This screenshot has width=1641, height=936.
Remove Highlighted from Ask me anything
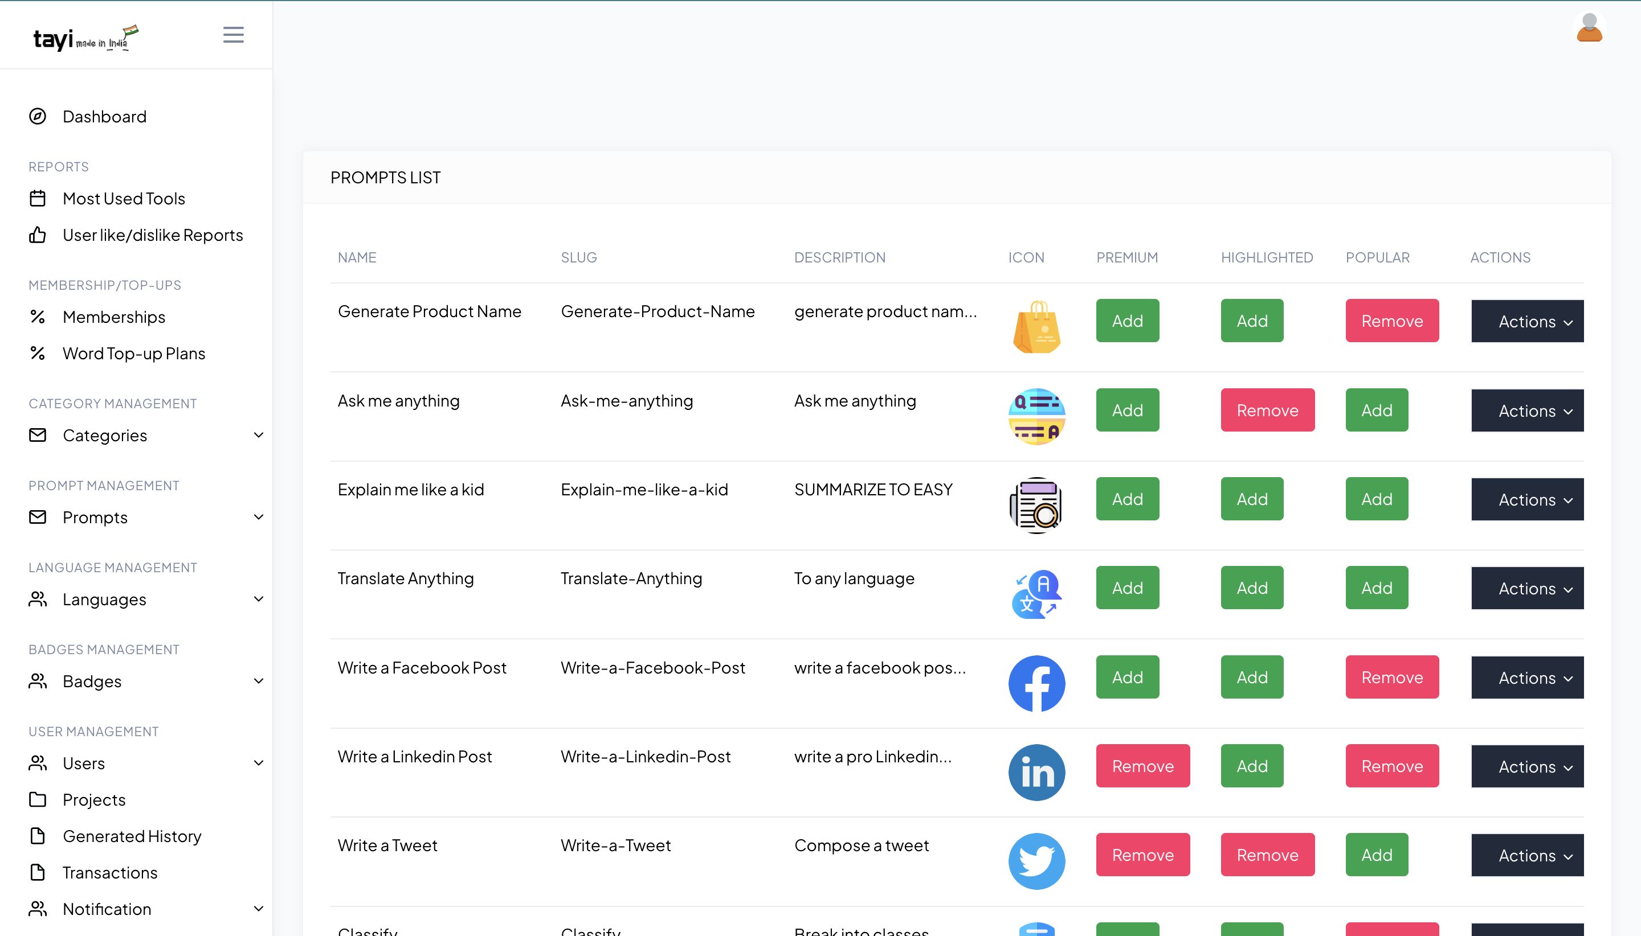(x=1267, y=409)
